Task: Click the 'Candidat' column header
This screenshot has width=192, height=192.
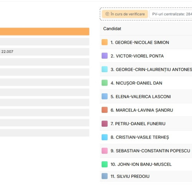Action: click(x=112, y=29)
